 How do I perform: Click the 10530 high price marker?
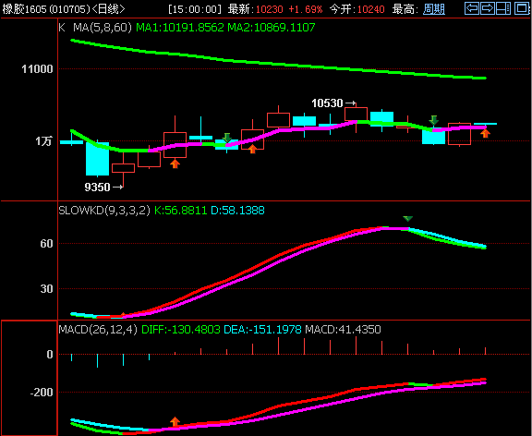pyautogui.click(x=333, y=103)
